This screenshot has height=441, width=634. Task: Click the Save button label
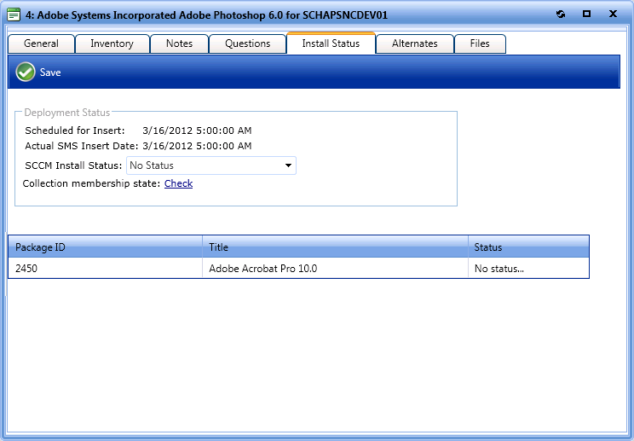coord(50,73)
